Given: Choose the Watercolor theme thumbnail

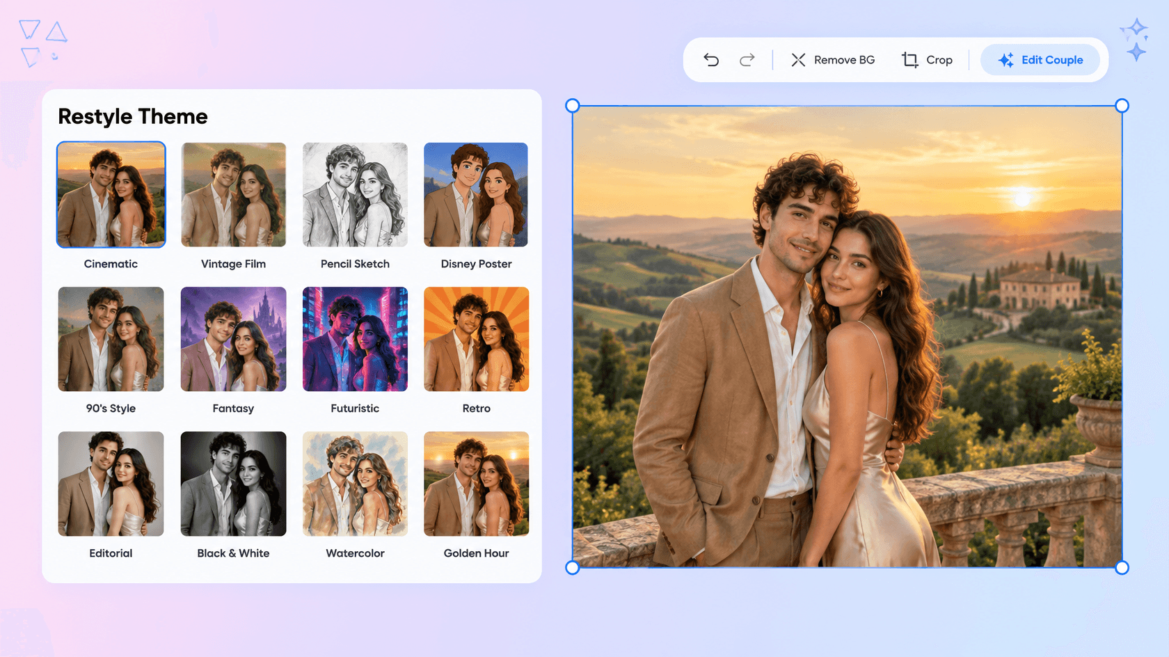Looking at the screenshot, I should (x=355, y=484).
